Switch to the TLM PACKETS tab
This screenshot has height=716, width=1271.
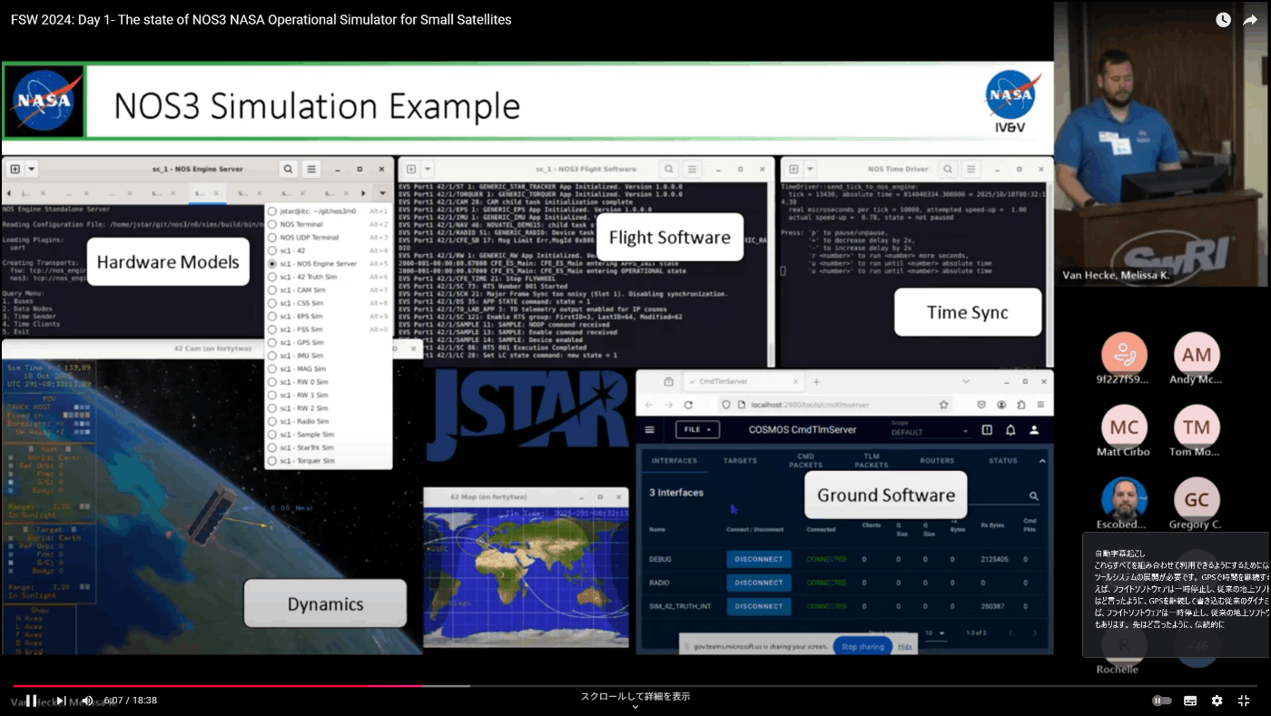872,461
